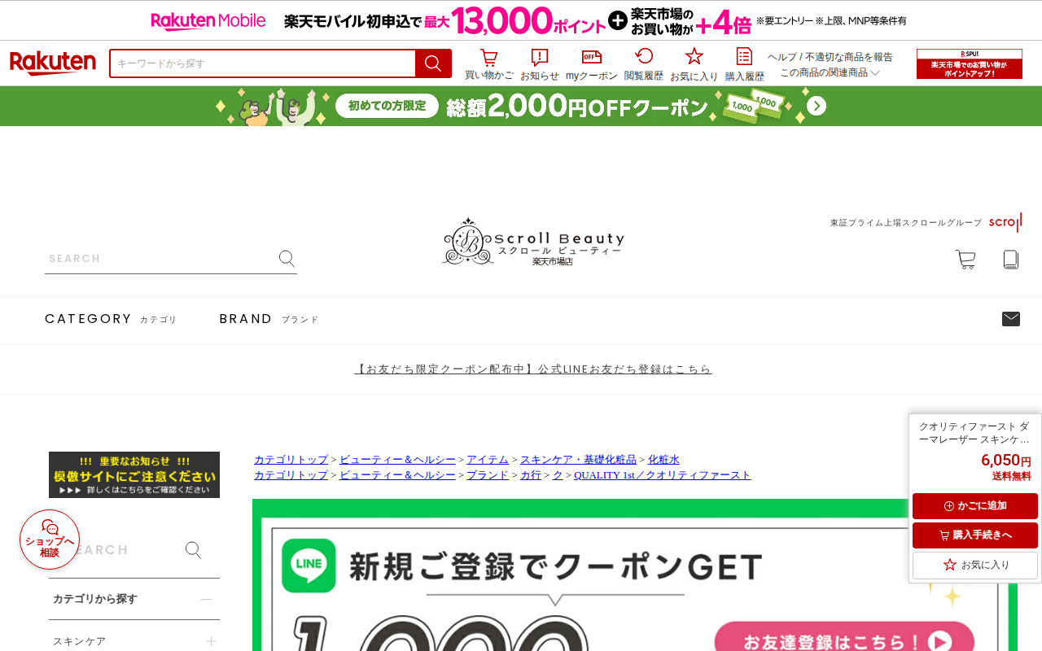Open the 公式LINEお友だち登録 link
The width and height of the screenshot is (1042, 651).
click(533, 369)
